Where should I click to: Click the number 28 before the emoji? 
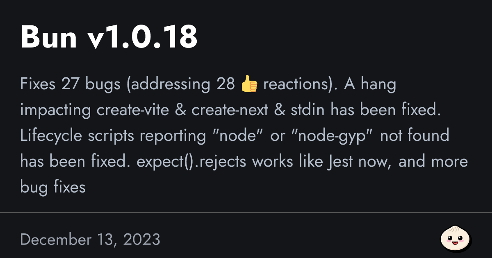click(x=225, y=85)
